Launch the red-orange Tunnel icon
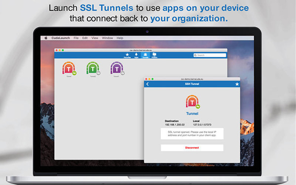This screenshot has width=296, height=185. [69, 69]
